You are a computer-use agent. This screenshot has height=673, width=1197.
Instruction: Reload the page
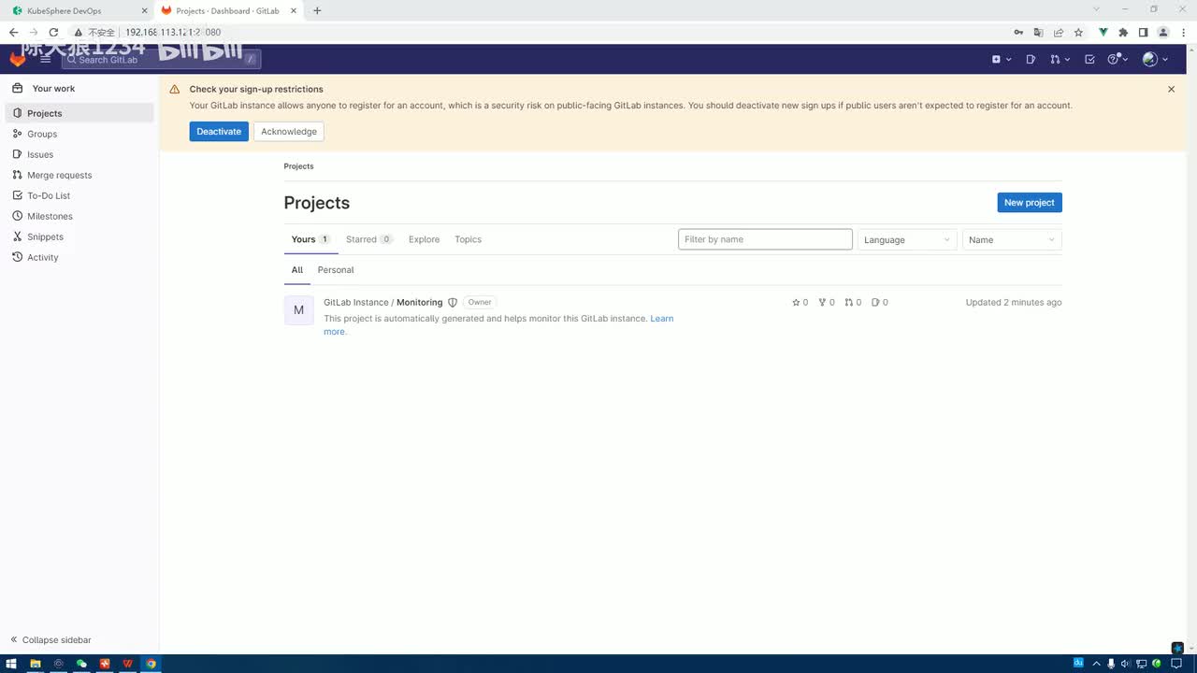point(53,32)
